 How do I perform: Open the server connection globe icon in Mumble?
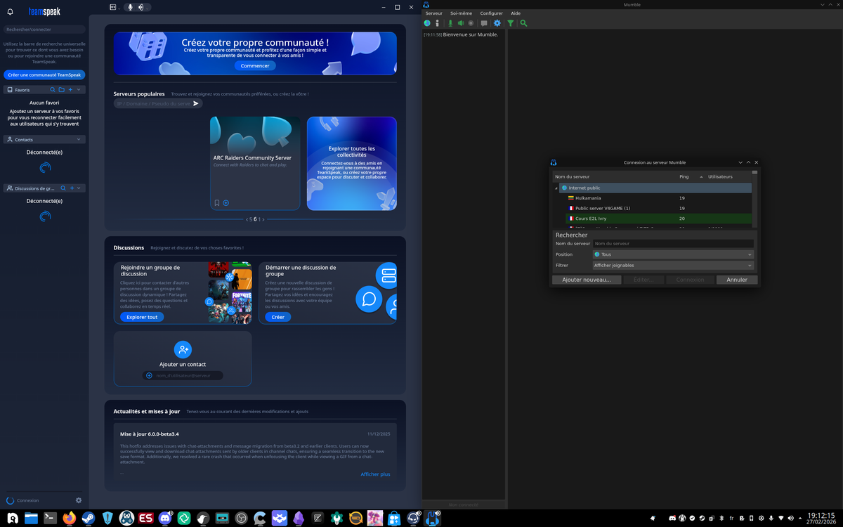coord(426,22)
